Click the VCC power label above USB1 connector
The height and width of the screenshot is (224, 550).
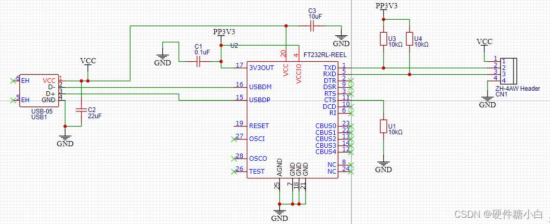[x=88, y=61]
